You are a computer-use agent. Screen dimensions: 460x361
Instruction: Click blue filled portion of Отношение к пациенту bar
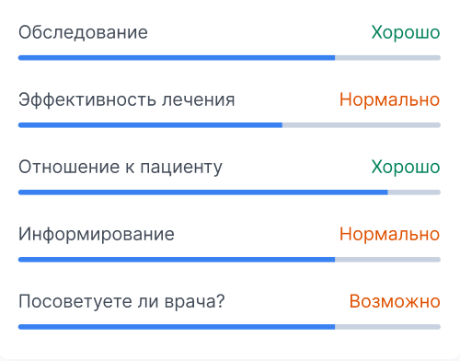pyautogui.click(x=203, y=192)
